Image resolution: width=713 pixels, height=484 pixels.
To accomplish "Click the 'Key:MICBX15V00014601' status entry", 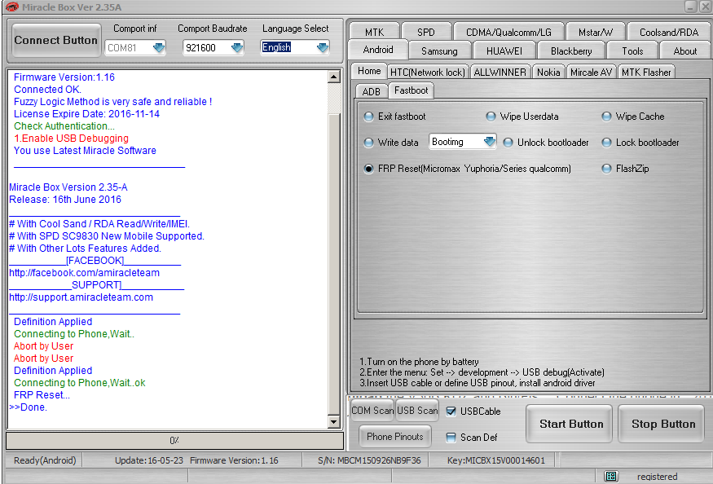I will point(495,460).
